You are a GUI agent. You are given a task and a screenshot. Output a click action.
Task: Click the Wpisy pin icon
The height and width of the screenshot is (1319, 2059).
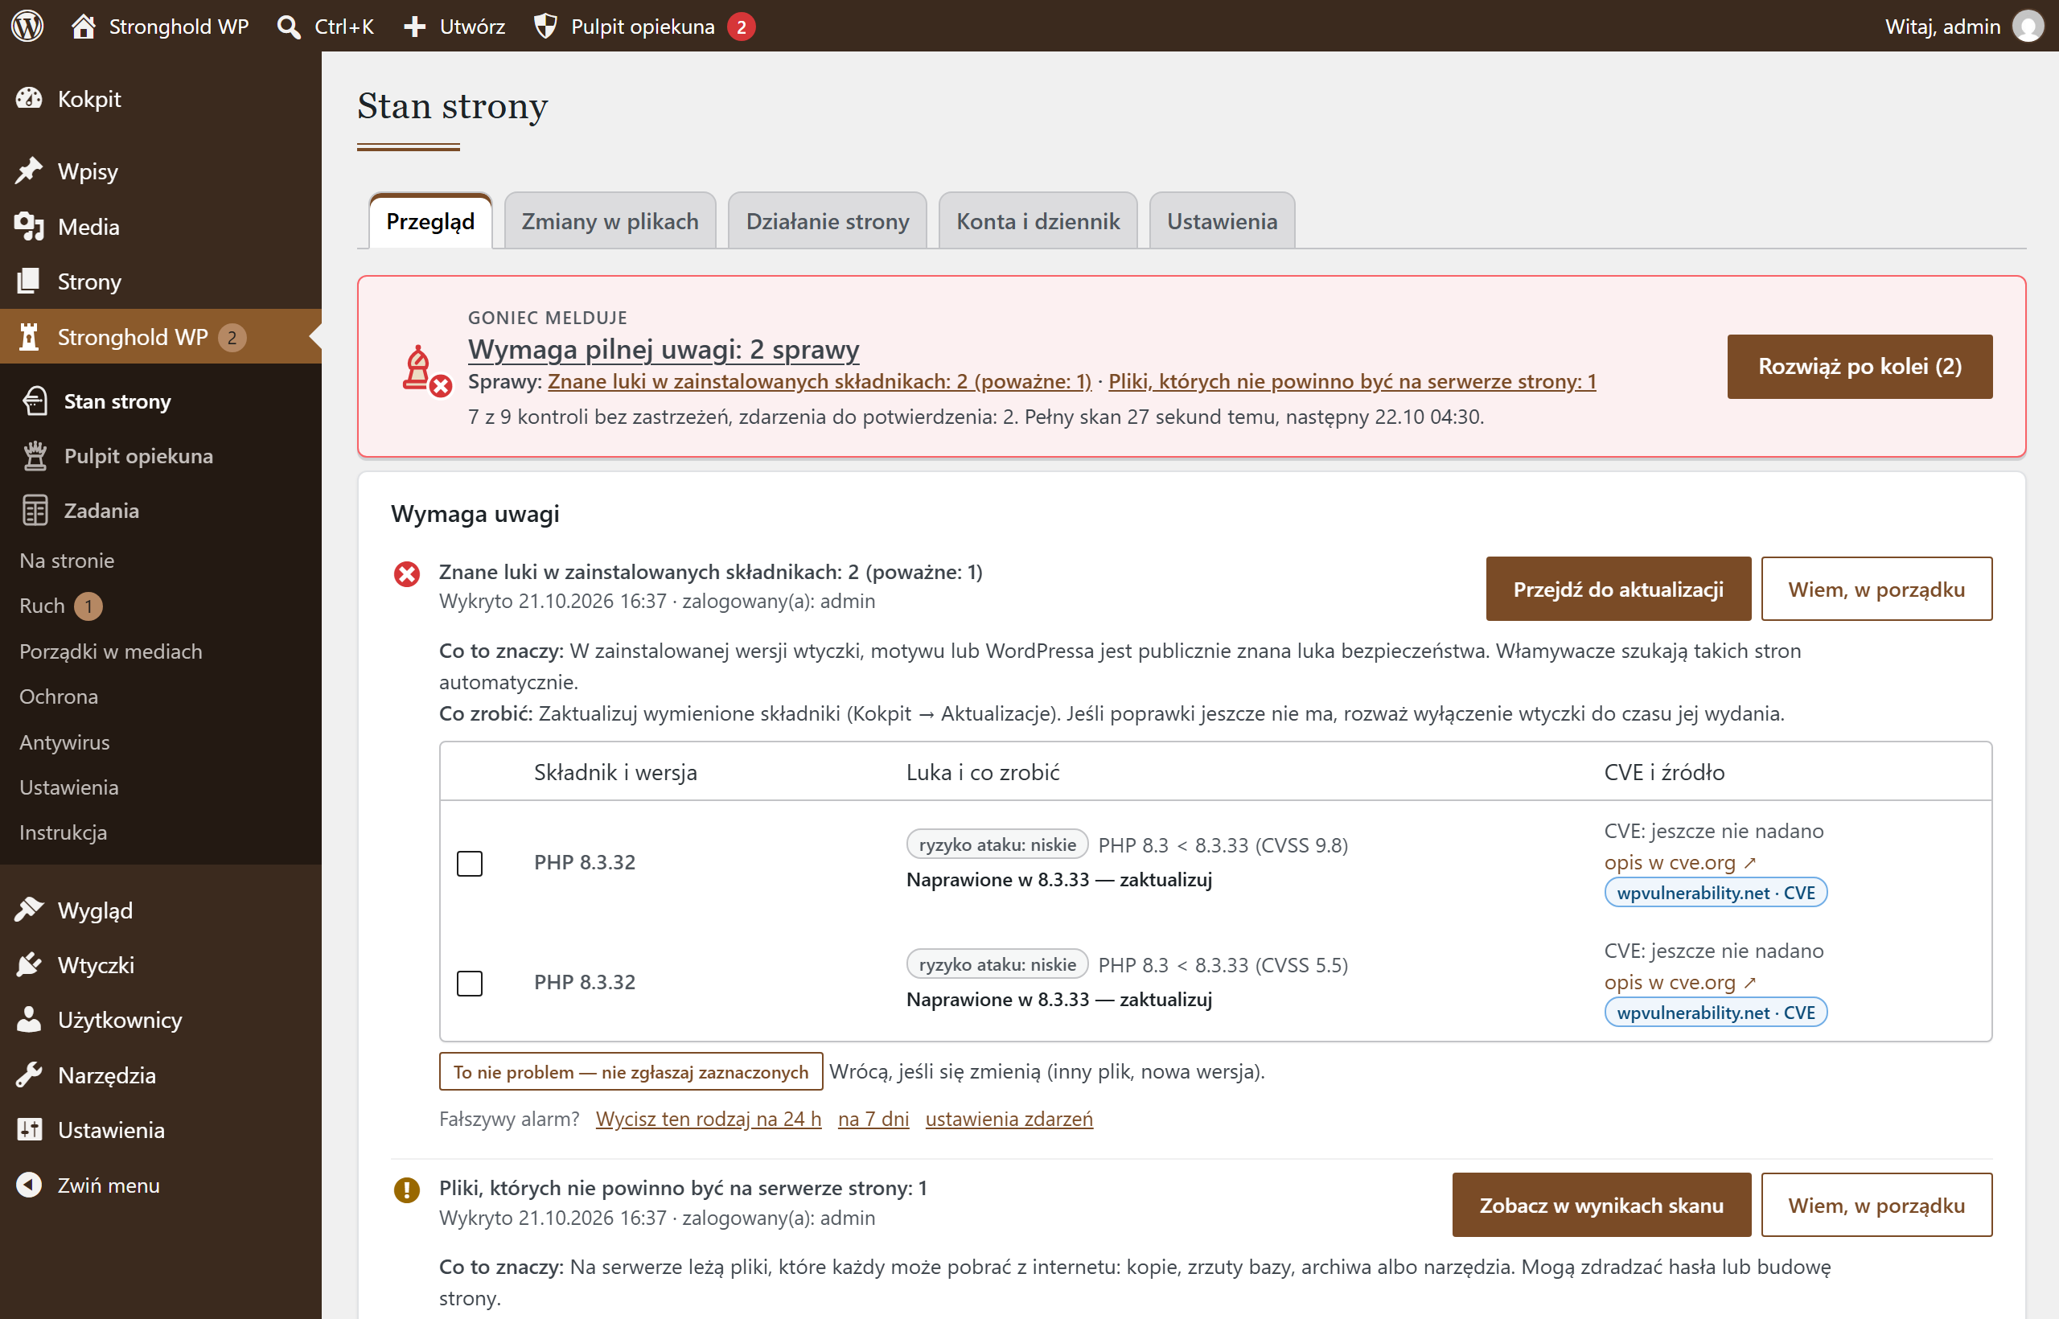(x=29, y=171)
